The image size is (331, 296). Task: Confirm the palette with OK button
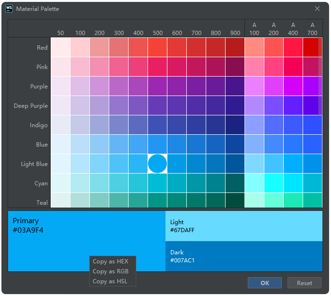tap(265, 283)
